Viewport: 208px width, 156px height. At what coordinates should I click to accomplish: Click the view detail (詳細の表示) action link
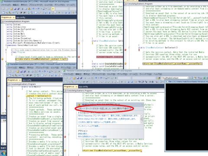pyautogui.click(x=82, y=134)
